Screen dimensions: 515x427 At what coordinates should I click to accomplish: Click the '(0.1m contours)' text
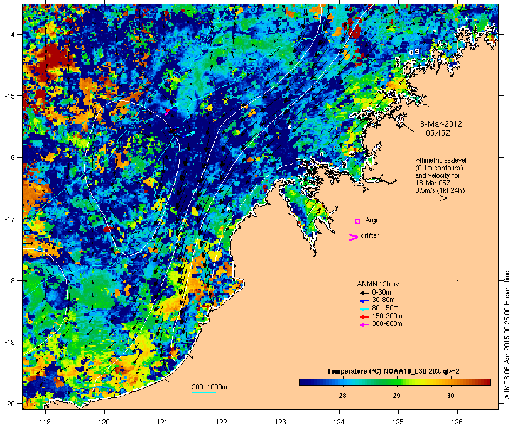coord(439,168)
